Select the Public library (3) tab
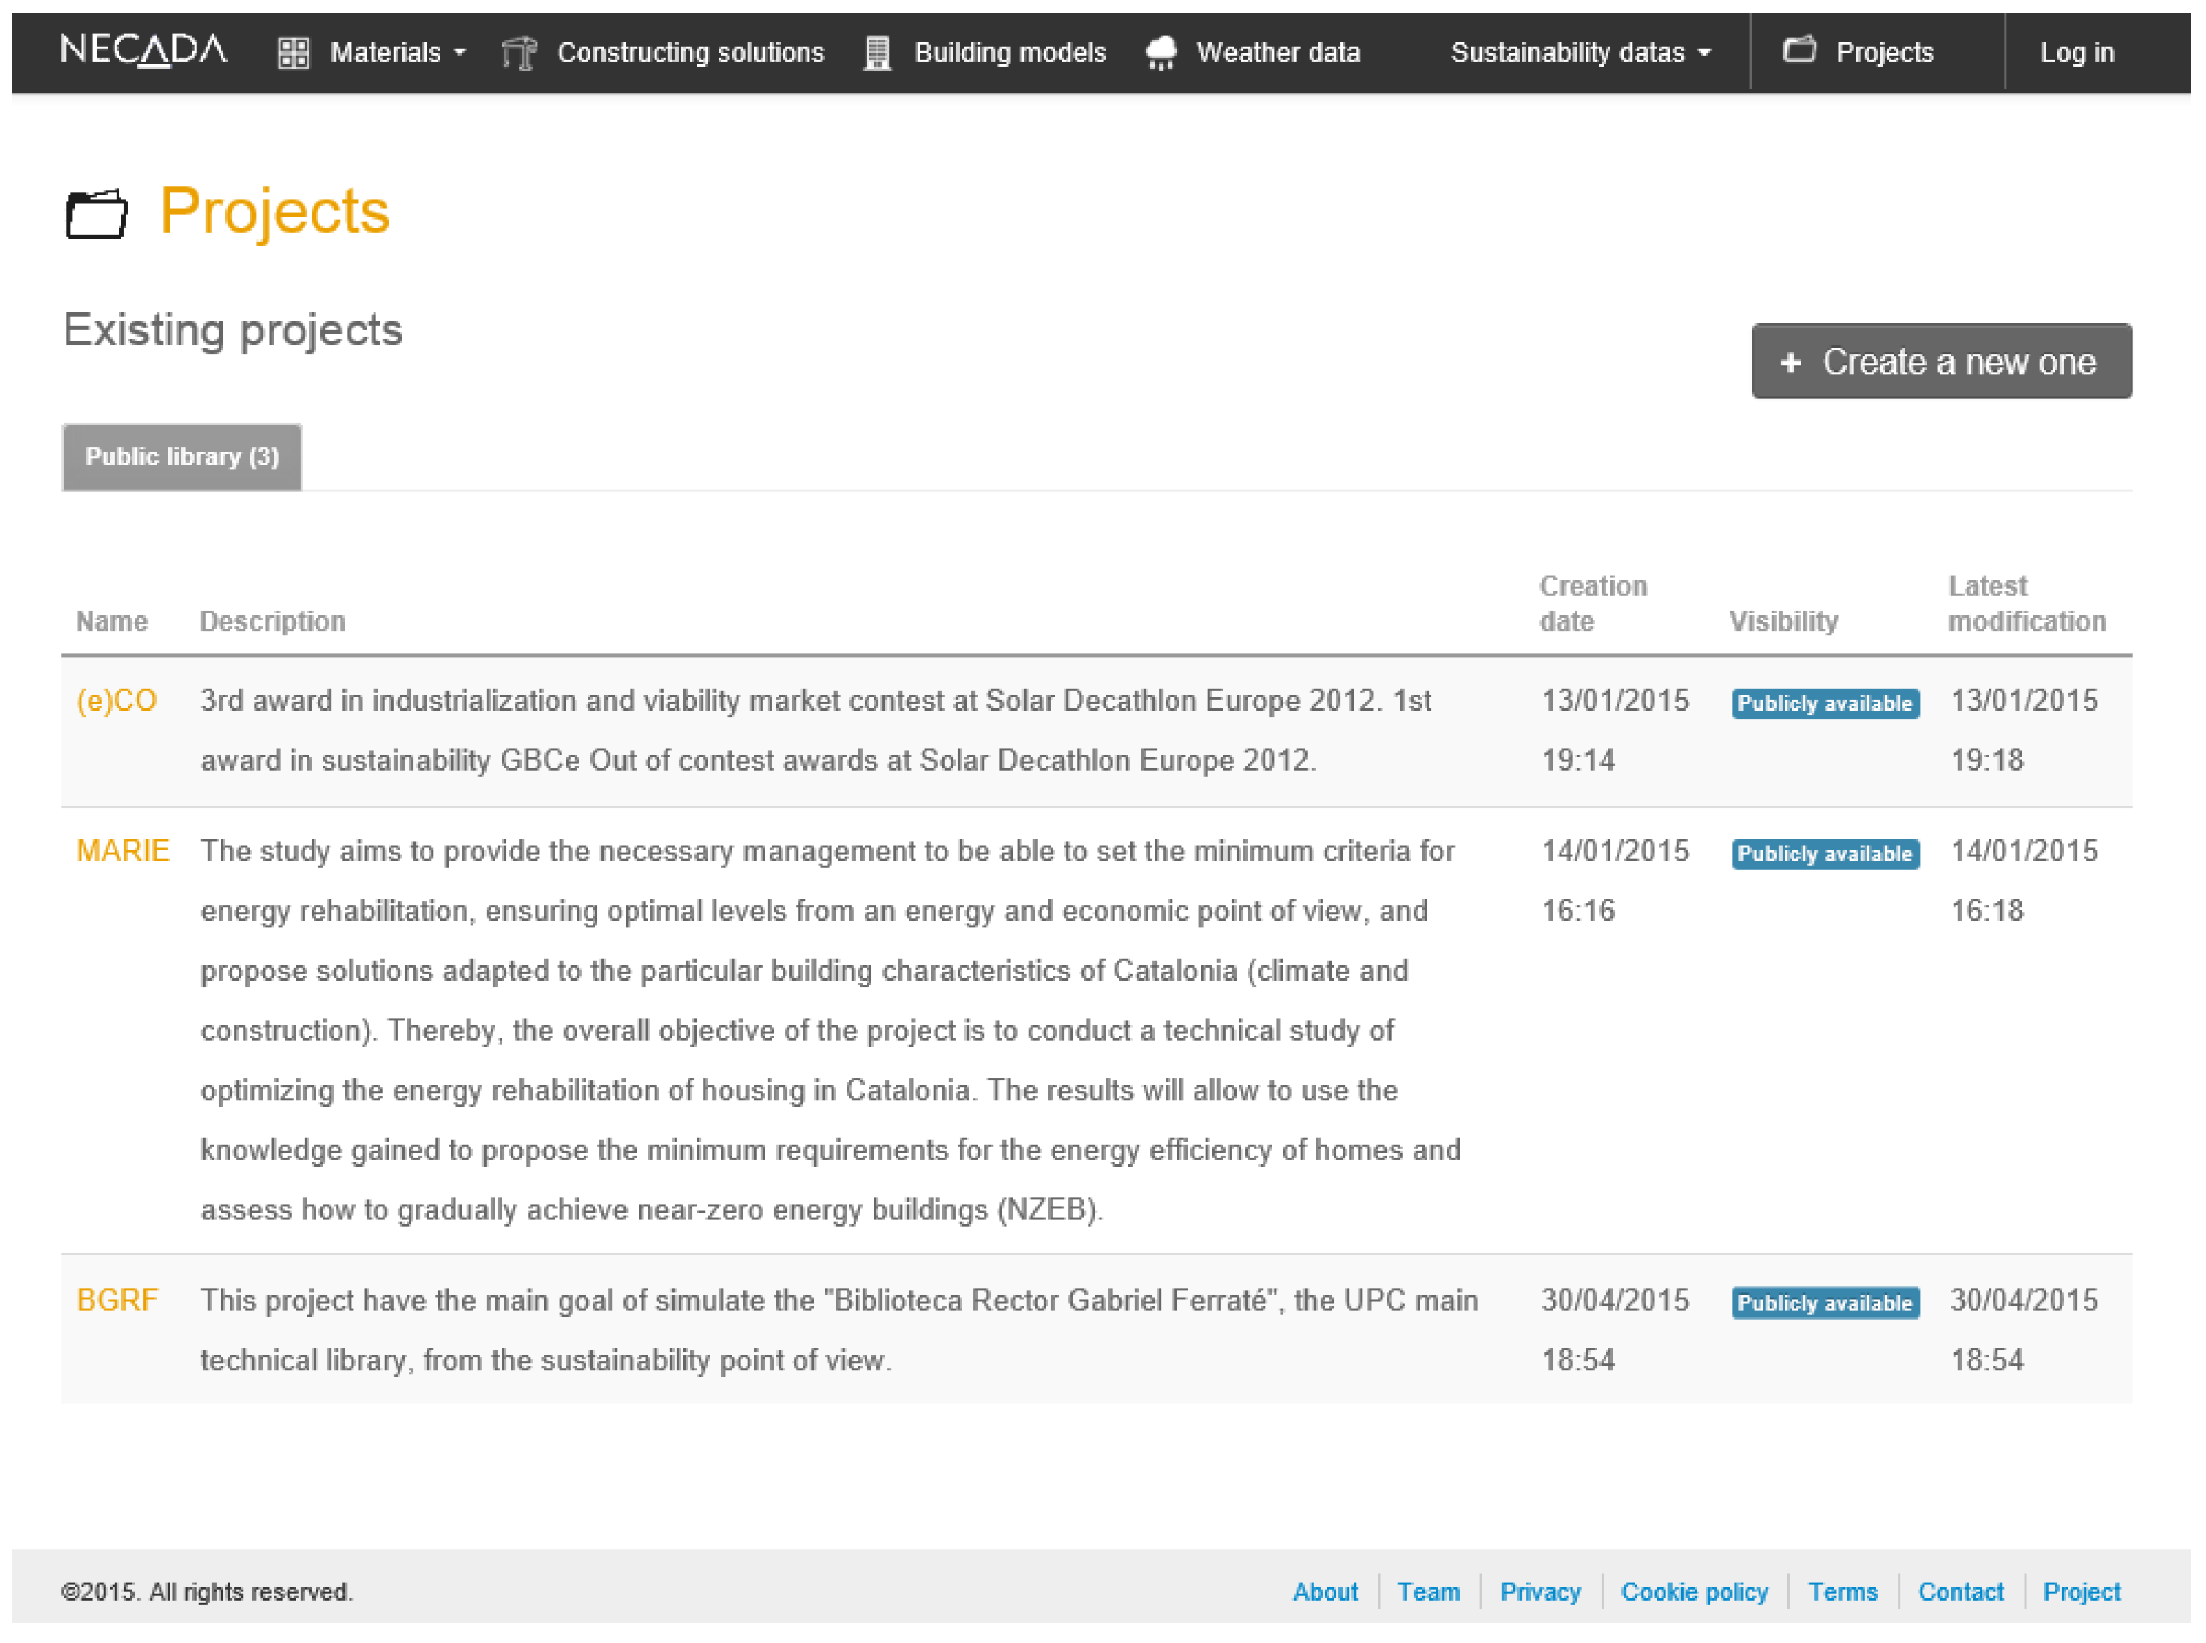Viewport: 2206px width, 1643px height. 182,457
